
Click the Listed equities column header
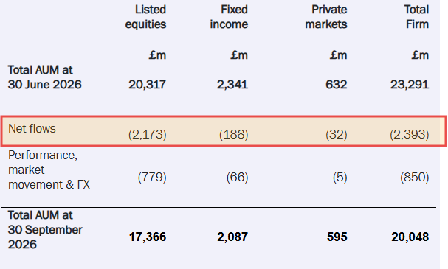pos(145,17)
